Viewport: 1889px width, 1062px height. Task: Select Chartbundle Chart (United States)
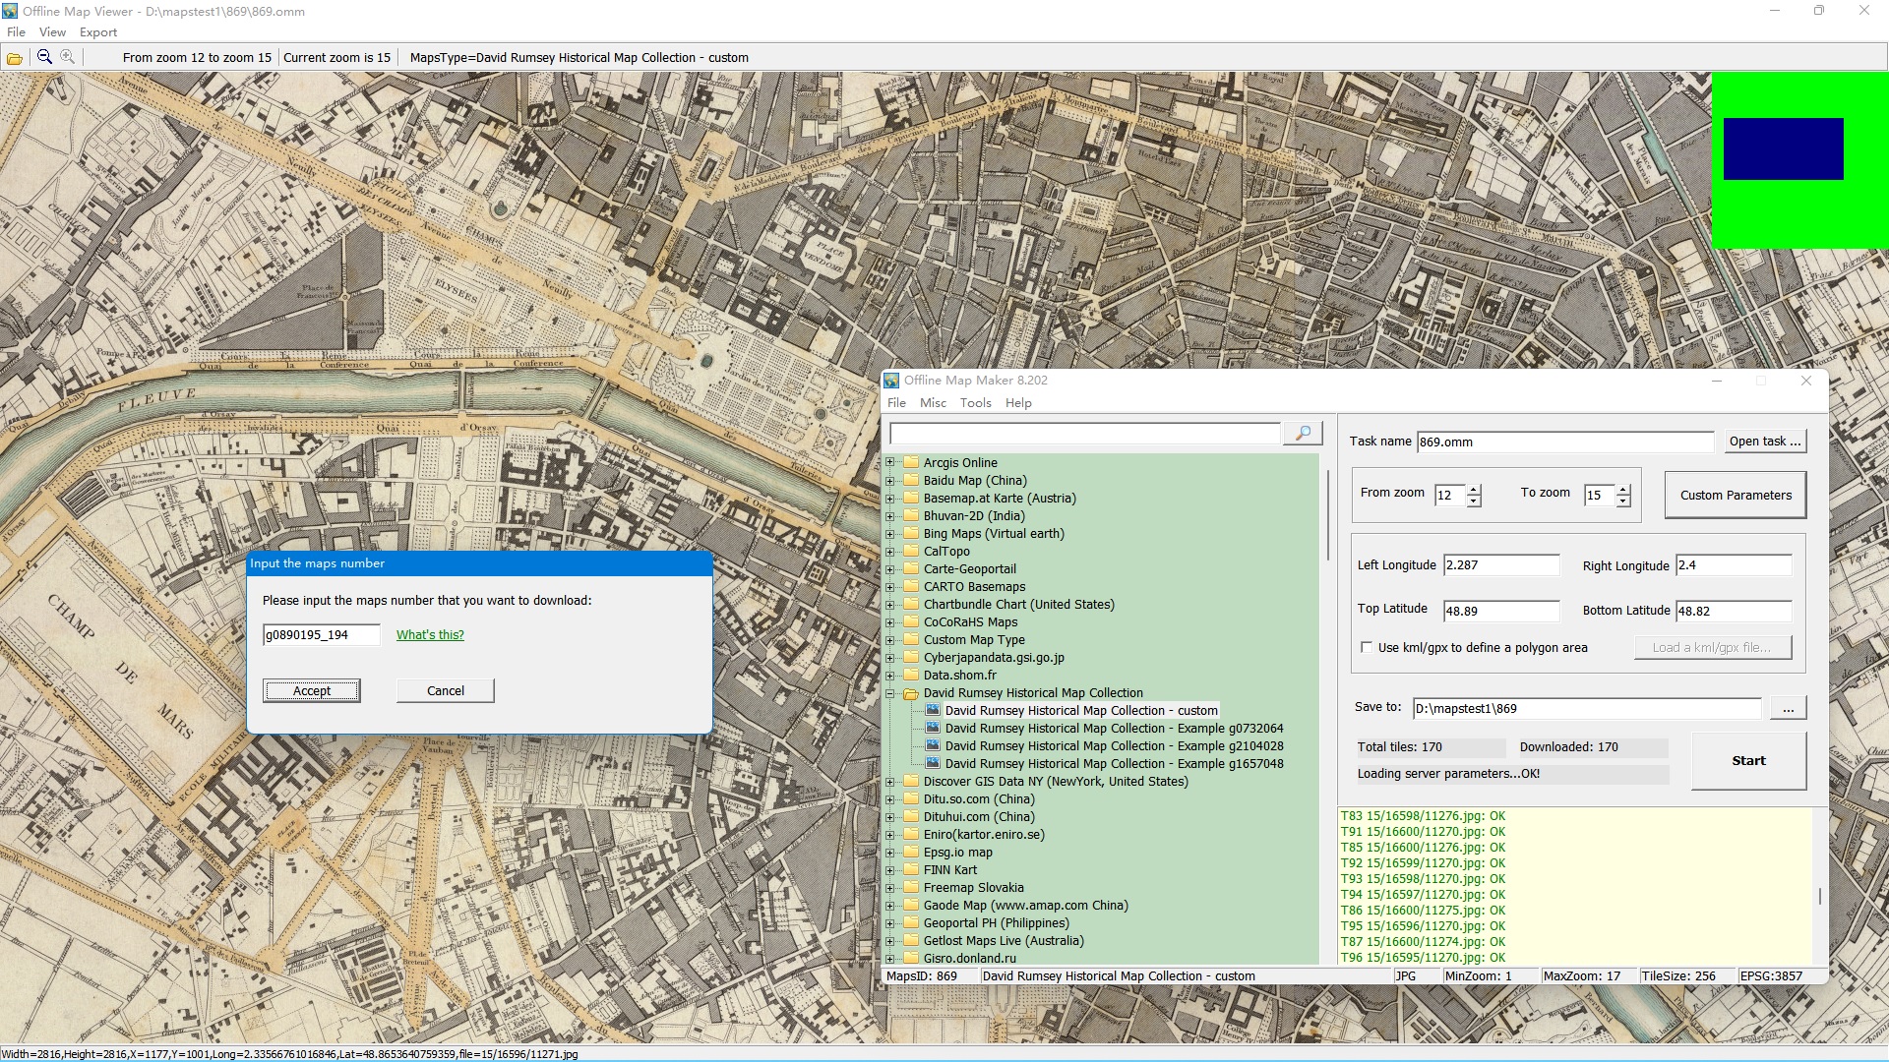tap(1018, 605)
